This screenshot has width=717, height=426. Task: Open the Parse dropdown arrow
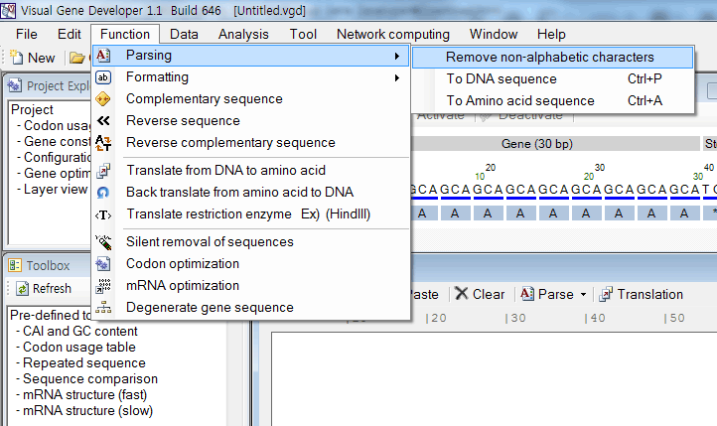(x=583, y=295)
